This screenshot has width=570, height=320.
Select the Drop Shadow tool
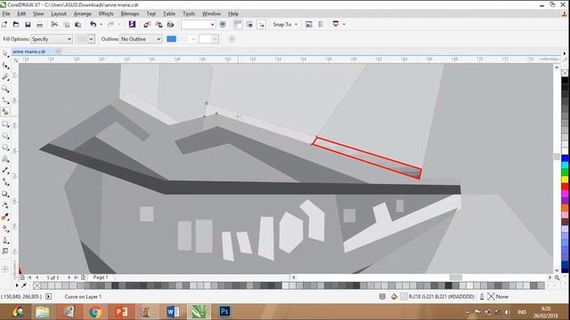point(5,194)
